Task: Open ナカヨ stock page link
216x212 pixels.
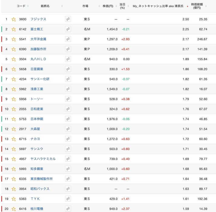Action: pos(35,139)
